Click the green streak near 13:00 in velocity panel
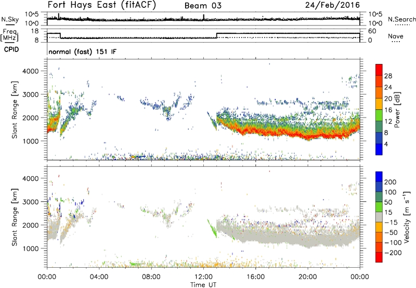 212,228
